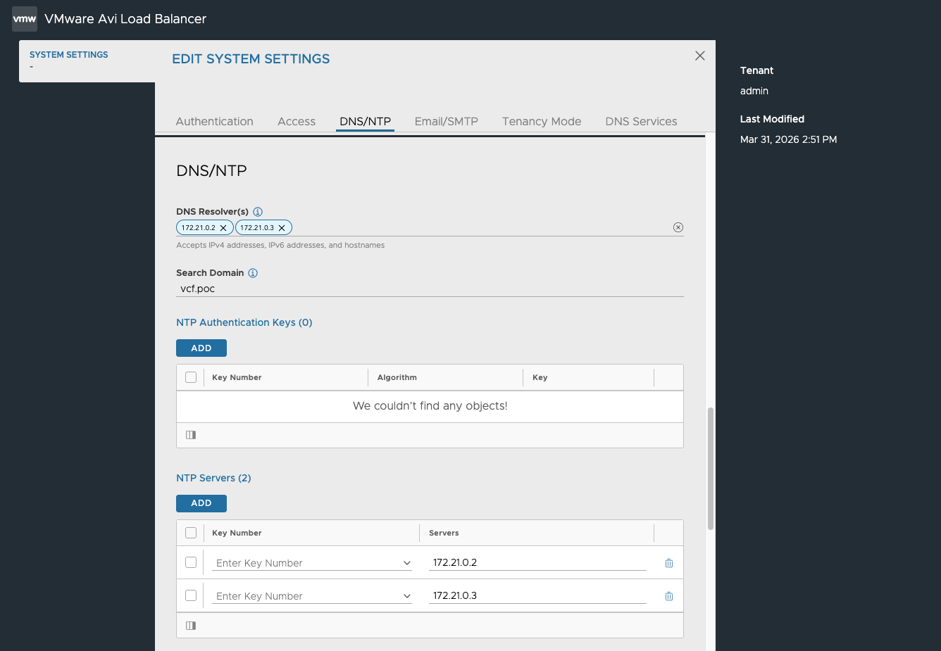Tick the select-all checkbox in NTP Authentication Keys
Screen dimensions: 941x651
[191, 377]
